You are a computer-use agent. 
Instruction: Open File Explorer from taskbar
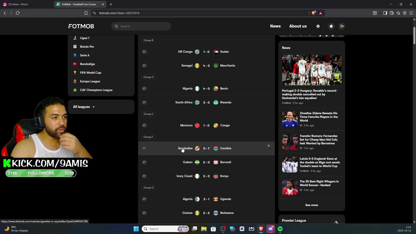pos(204,229)
